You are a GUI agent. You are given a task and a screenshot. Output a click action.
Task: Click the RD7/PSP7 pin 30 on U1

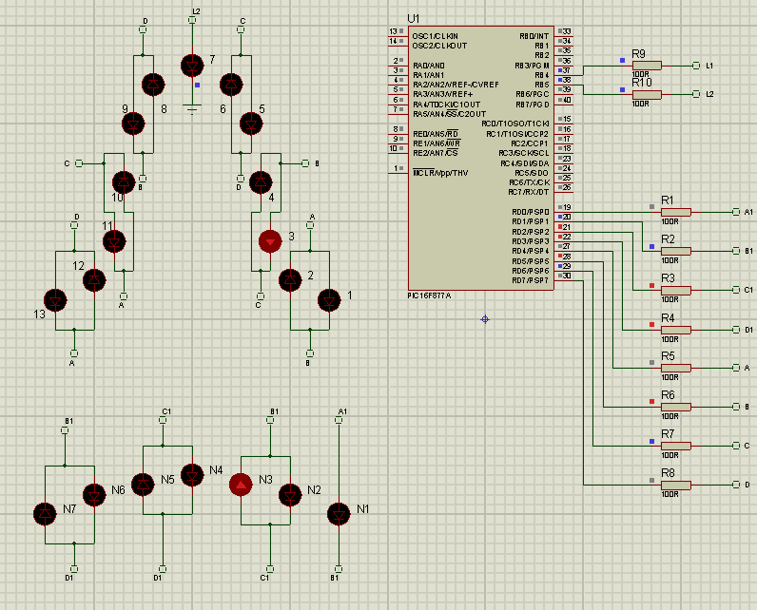coord(565,276)
